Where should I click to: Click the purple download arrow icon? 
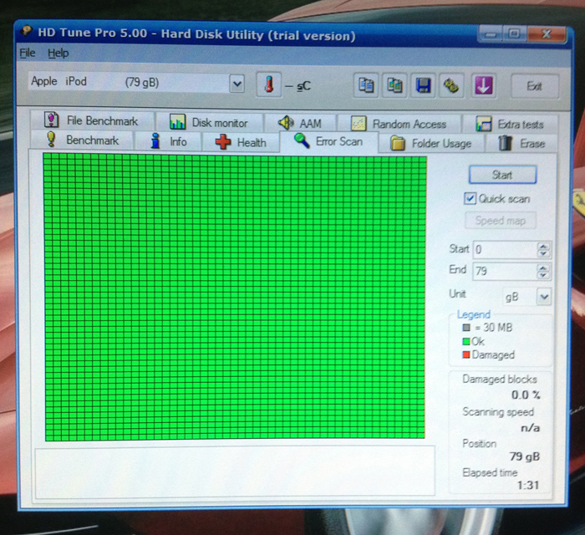coord(482,85)
